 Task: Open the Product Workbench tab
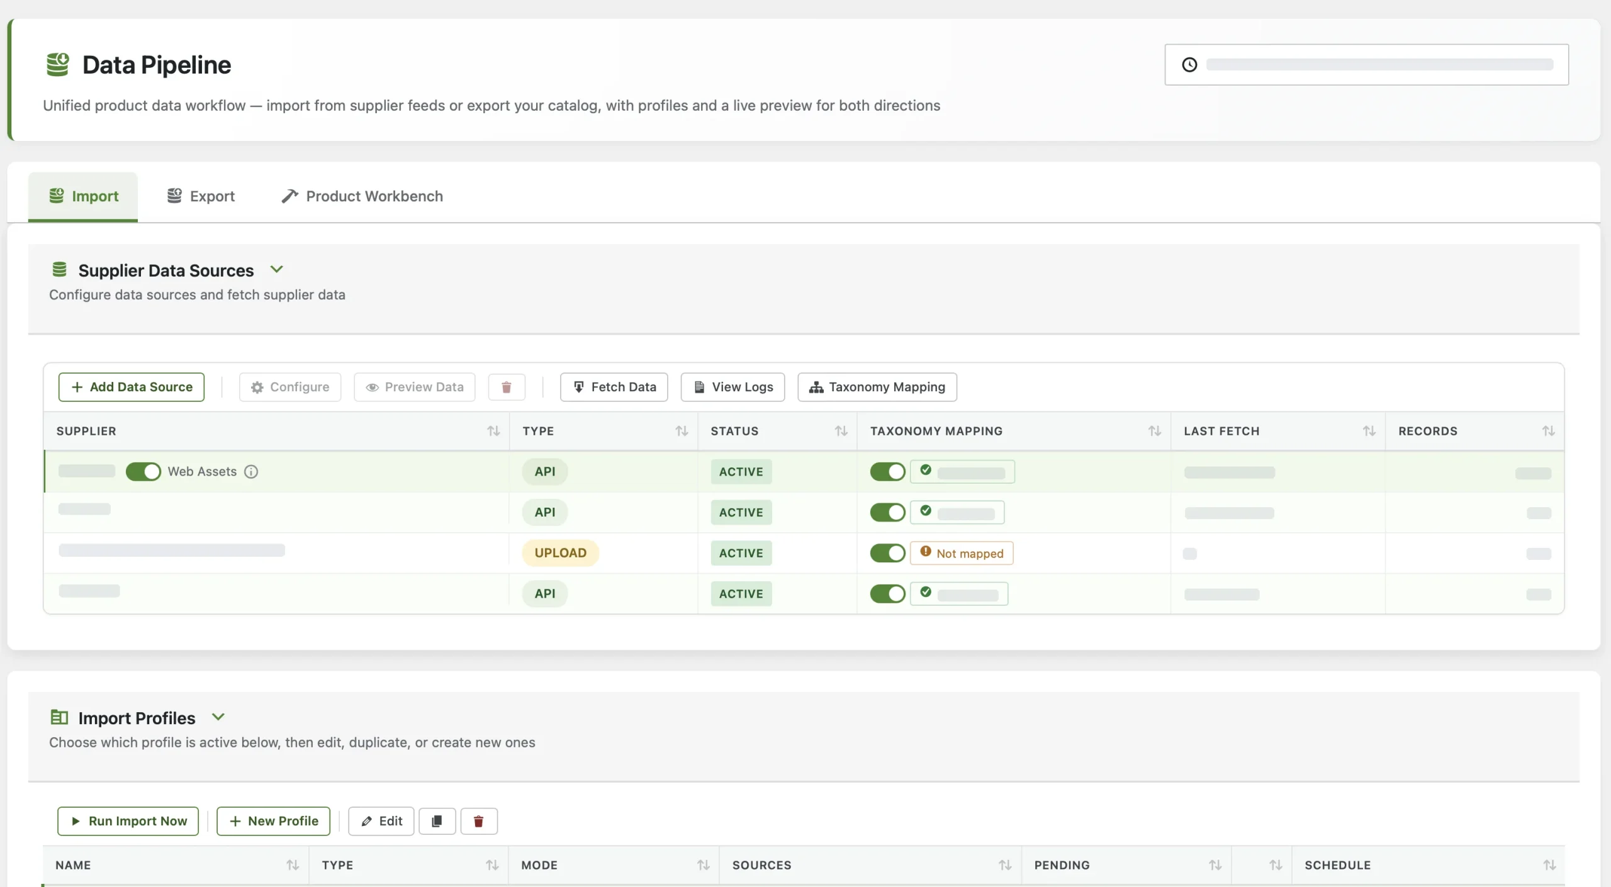click(362, 196)
